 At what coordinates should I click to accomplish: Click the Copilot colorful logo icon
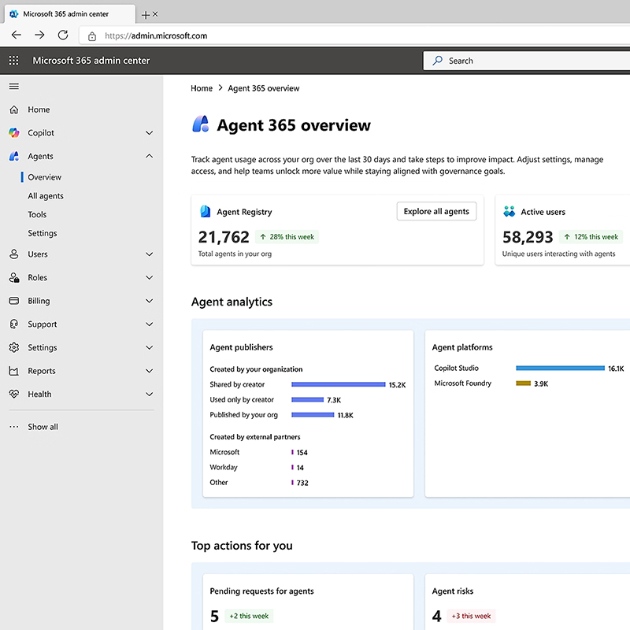pyautogui.click(x=14, y=132)
